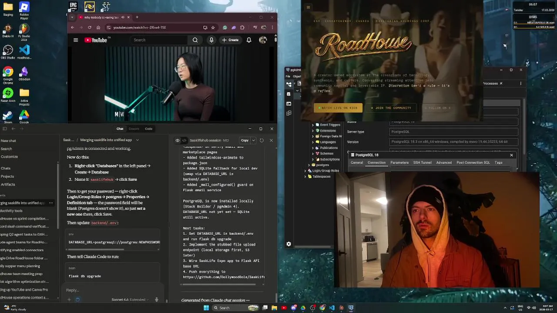This screenshot has height=313, width=557.
Task: Open the Obsidian desktop shortcut
Action: tap(24, 74)
